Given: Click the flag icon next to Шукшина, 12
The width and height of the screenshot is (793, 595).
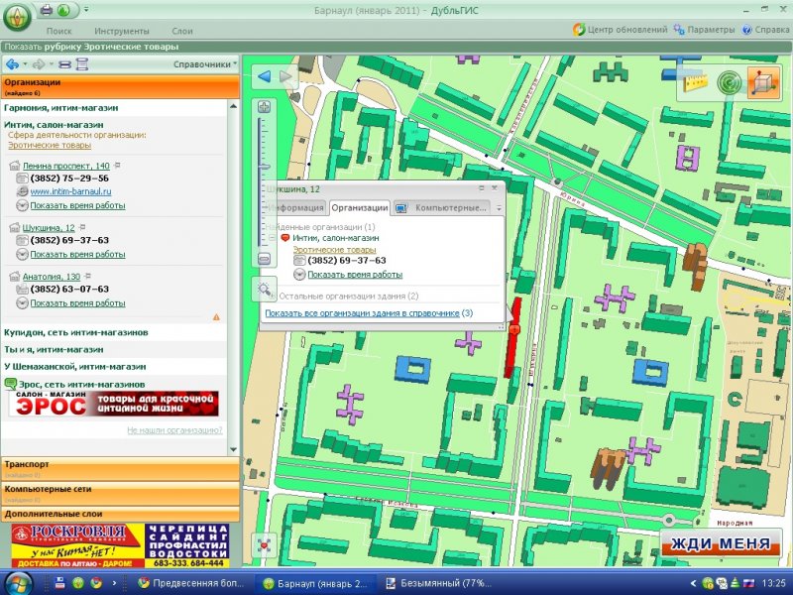Looking at the screenshot, I should (82, 227).
